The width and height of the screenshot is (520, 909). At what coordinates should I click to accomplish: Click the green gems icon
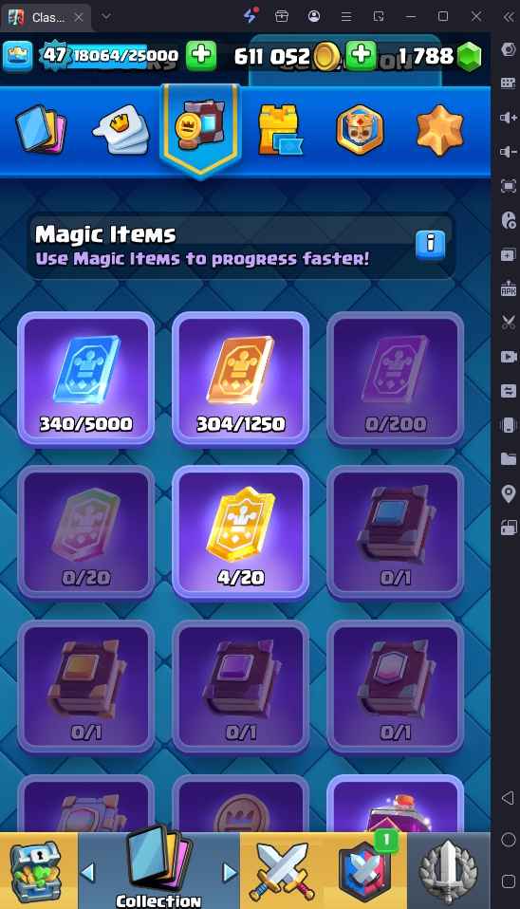coord(469,57)
